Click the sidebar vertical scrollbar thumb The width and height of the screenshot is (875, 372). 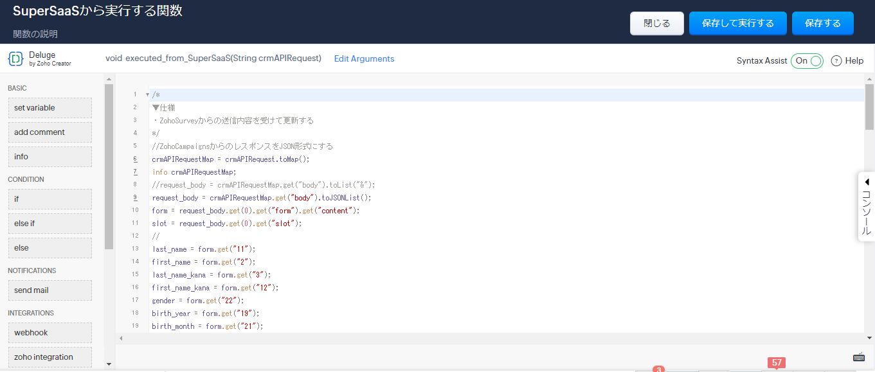point(109,166)
